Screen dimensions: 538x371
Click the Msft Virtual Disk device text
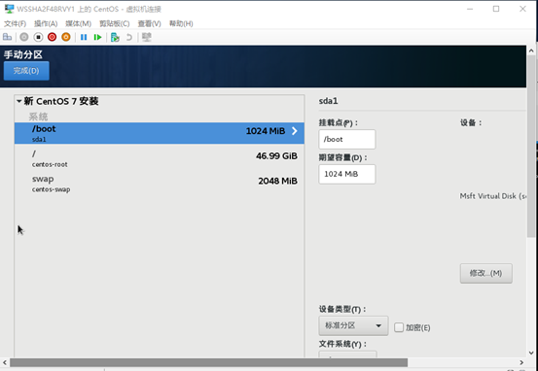coord(492,196)
